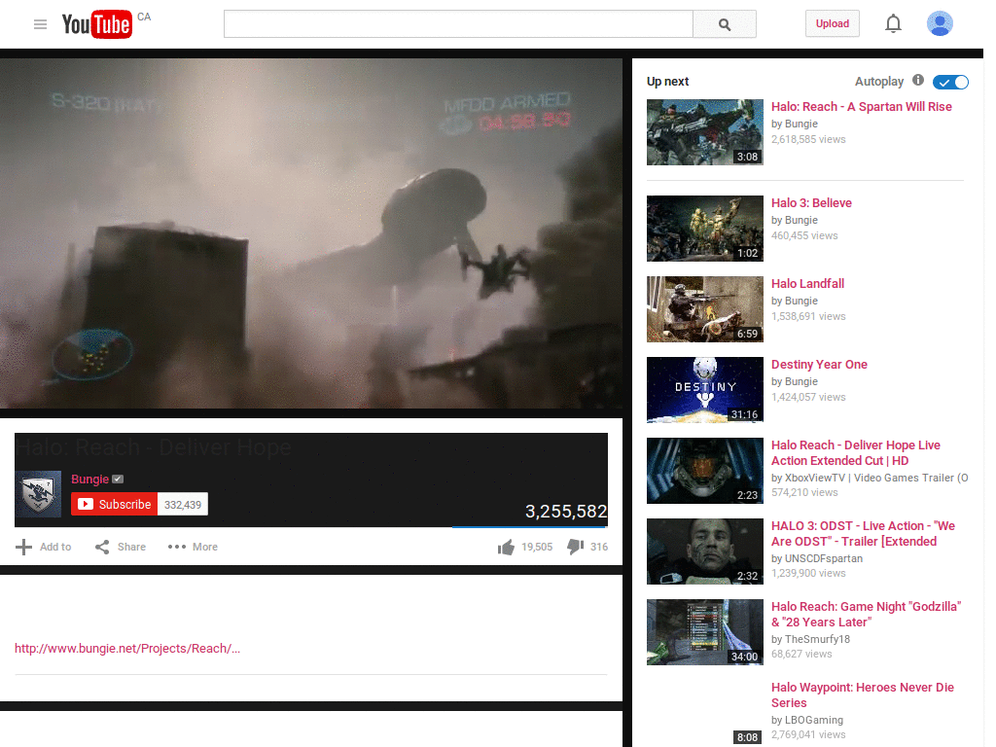Click the 460,455 views text
The image size is (996, 747).
coord(804,235)
